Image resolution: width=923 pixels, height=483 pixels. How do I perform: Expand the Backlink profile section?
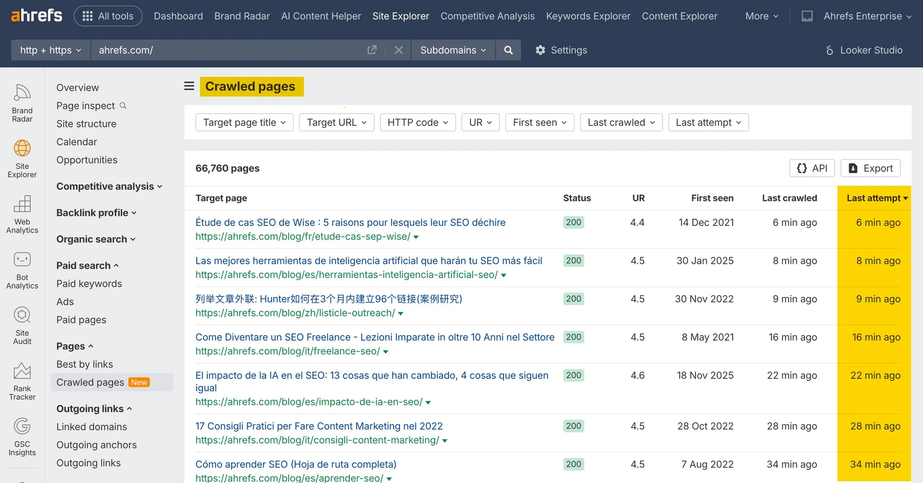point(96,213)
